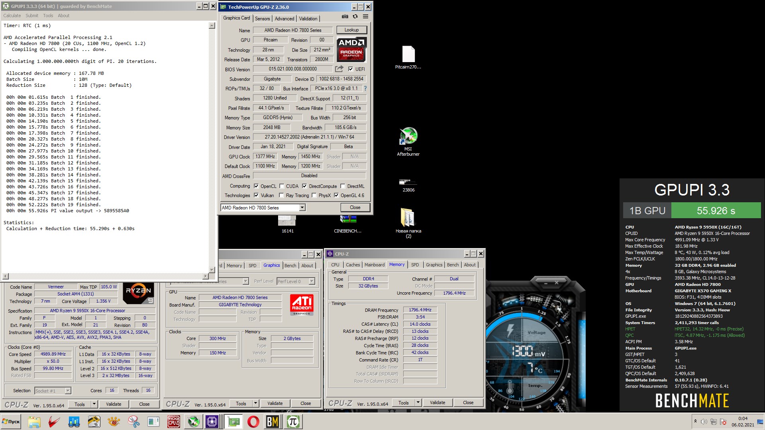
Task: Toggle the Ray Tracing checkbox
Action: pyautogui.click(x=282, y=195)
